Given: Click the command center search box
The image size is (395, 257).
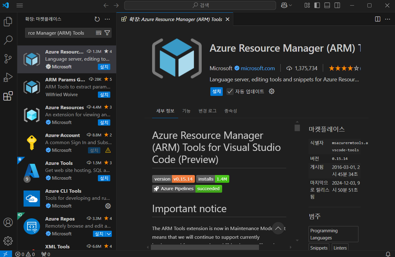Looking at the screenshot, I should 200,5.
